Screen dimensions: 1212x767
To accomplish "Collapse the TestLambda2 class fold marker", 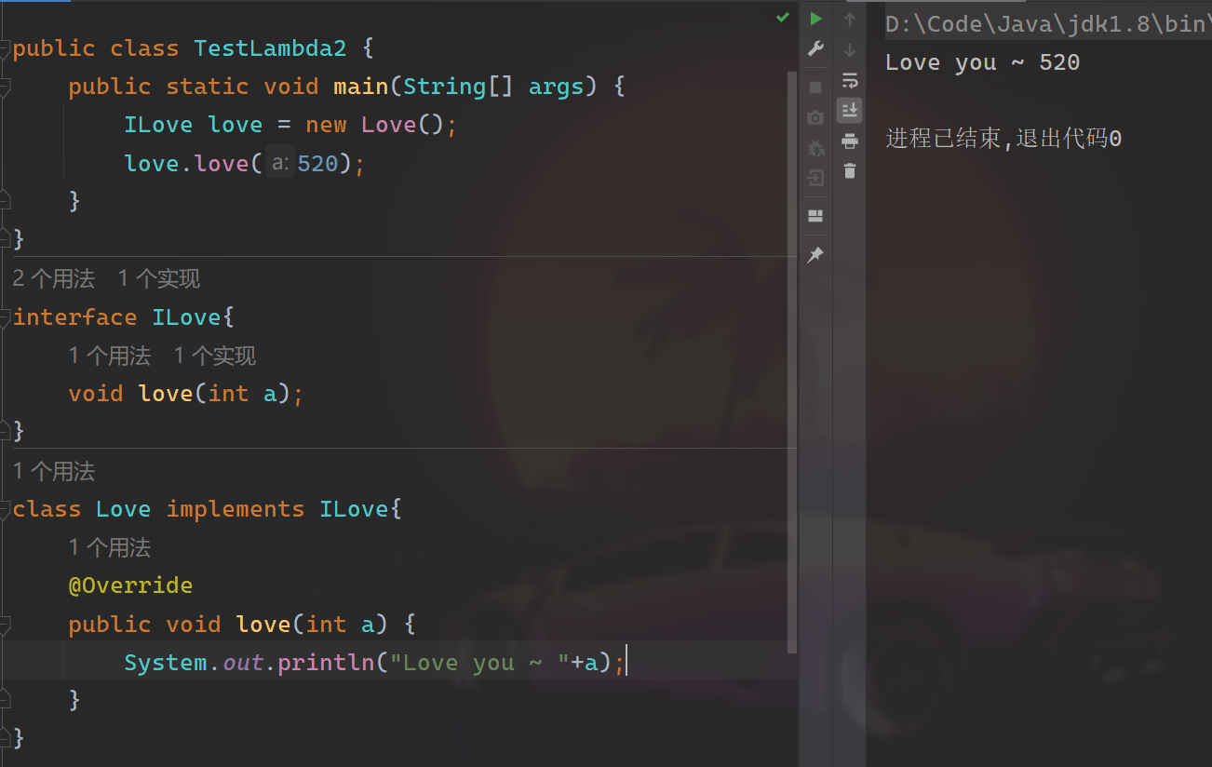I will 4,48.
